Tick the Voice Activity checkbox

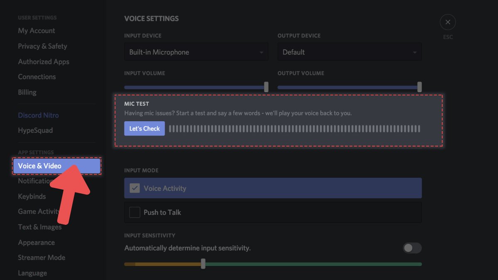pos(134,188)
